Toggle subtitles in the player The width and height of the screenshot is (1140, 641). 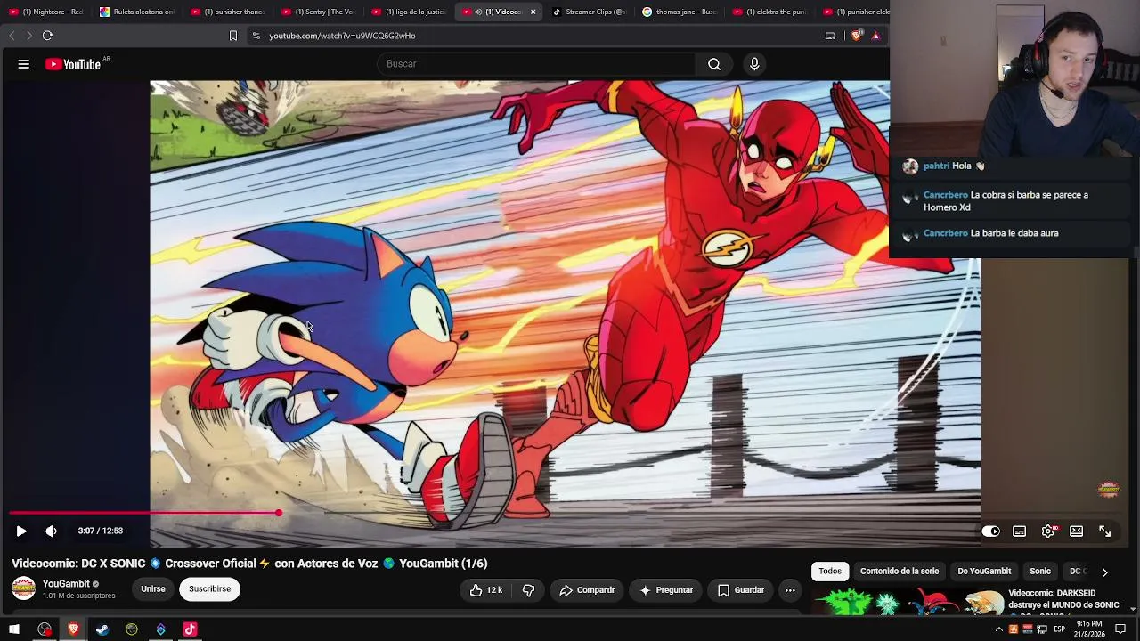coord(1019,531)
